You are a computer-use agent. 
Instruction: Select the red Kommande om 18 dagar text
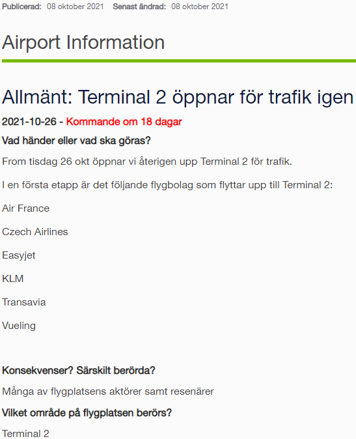pyautogui.click(x=124, y=122)
